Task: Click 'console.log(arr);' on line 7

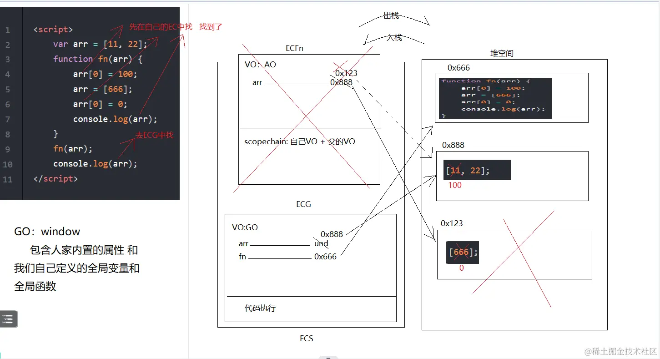Action: click(x=115, y=119)
